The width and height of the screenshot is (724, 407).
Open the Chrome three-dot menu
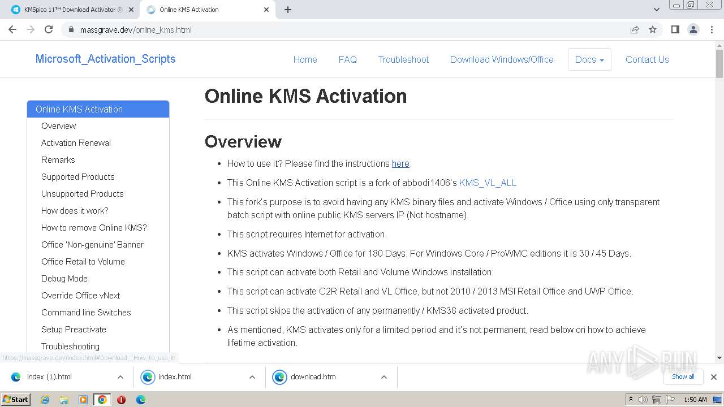click(x=712, y=29)
